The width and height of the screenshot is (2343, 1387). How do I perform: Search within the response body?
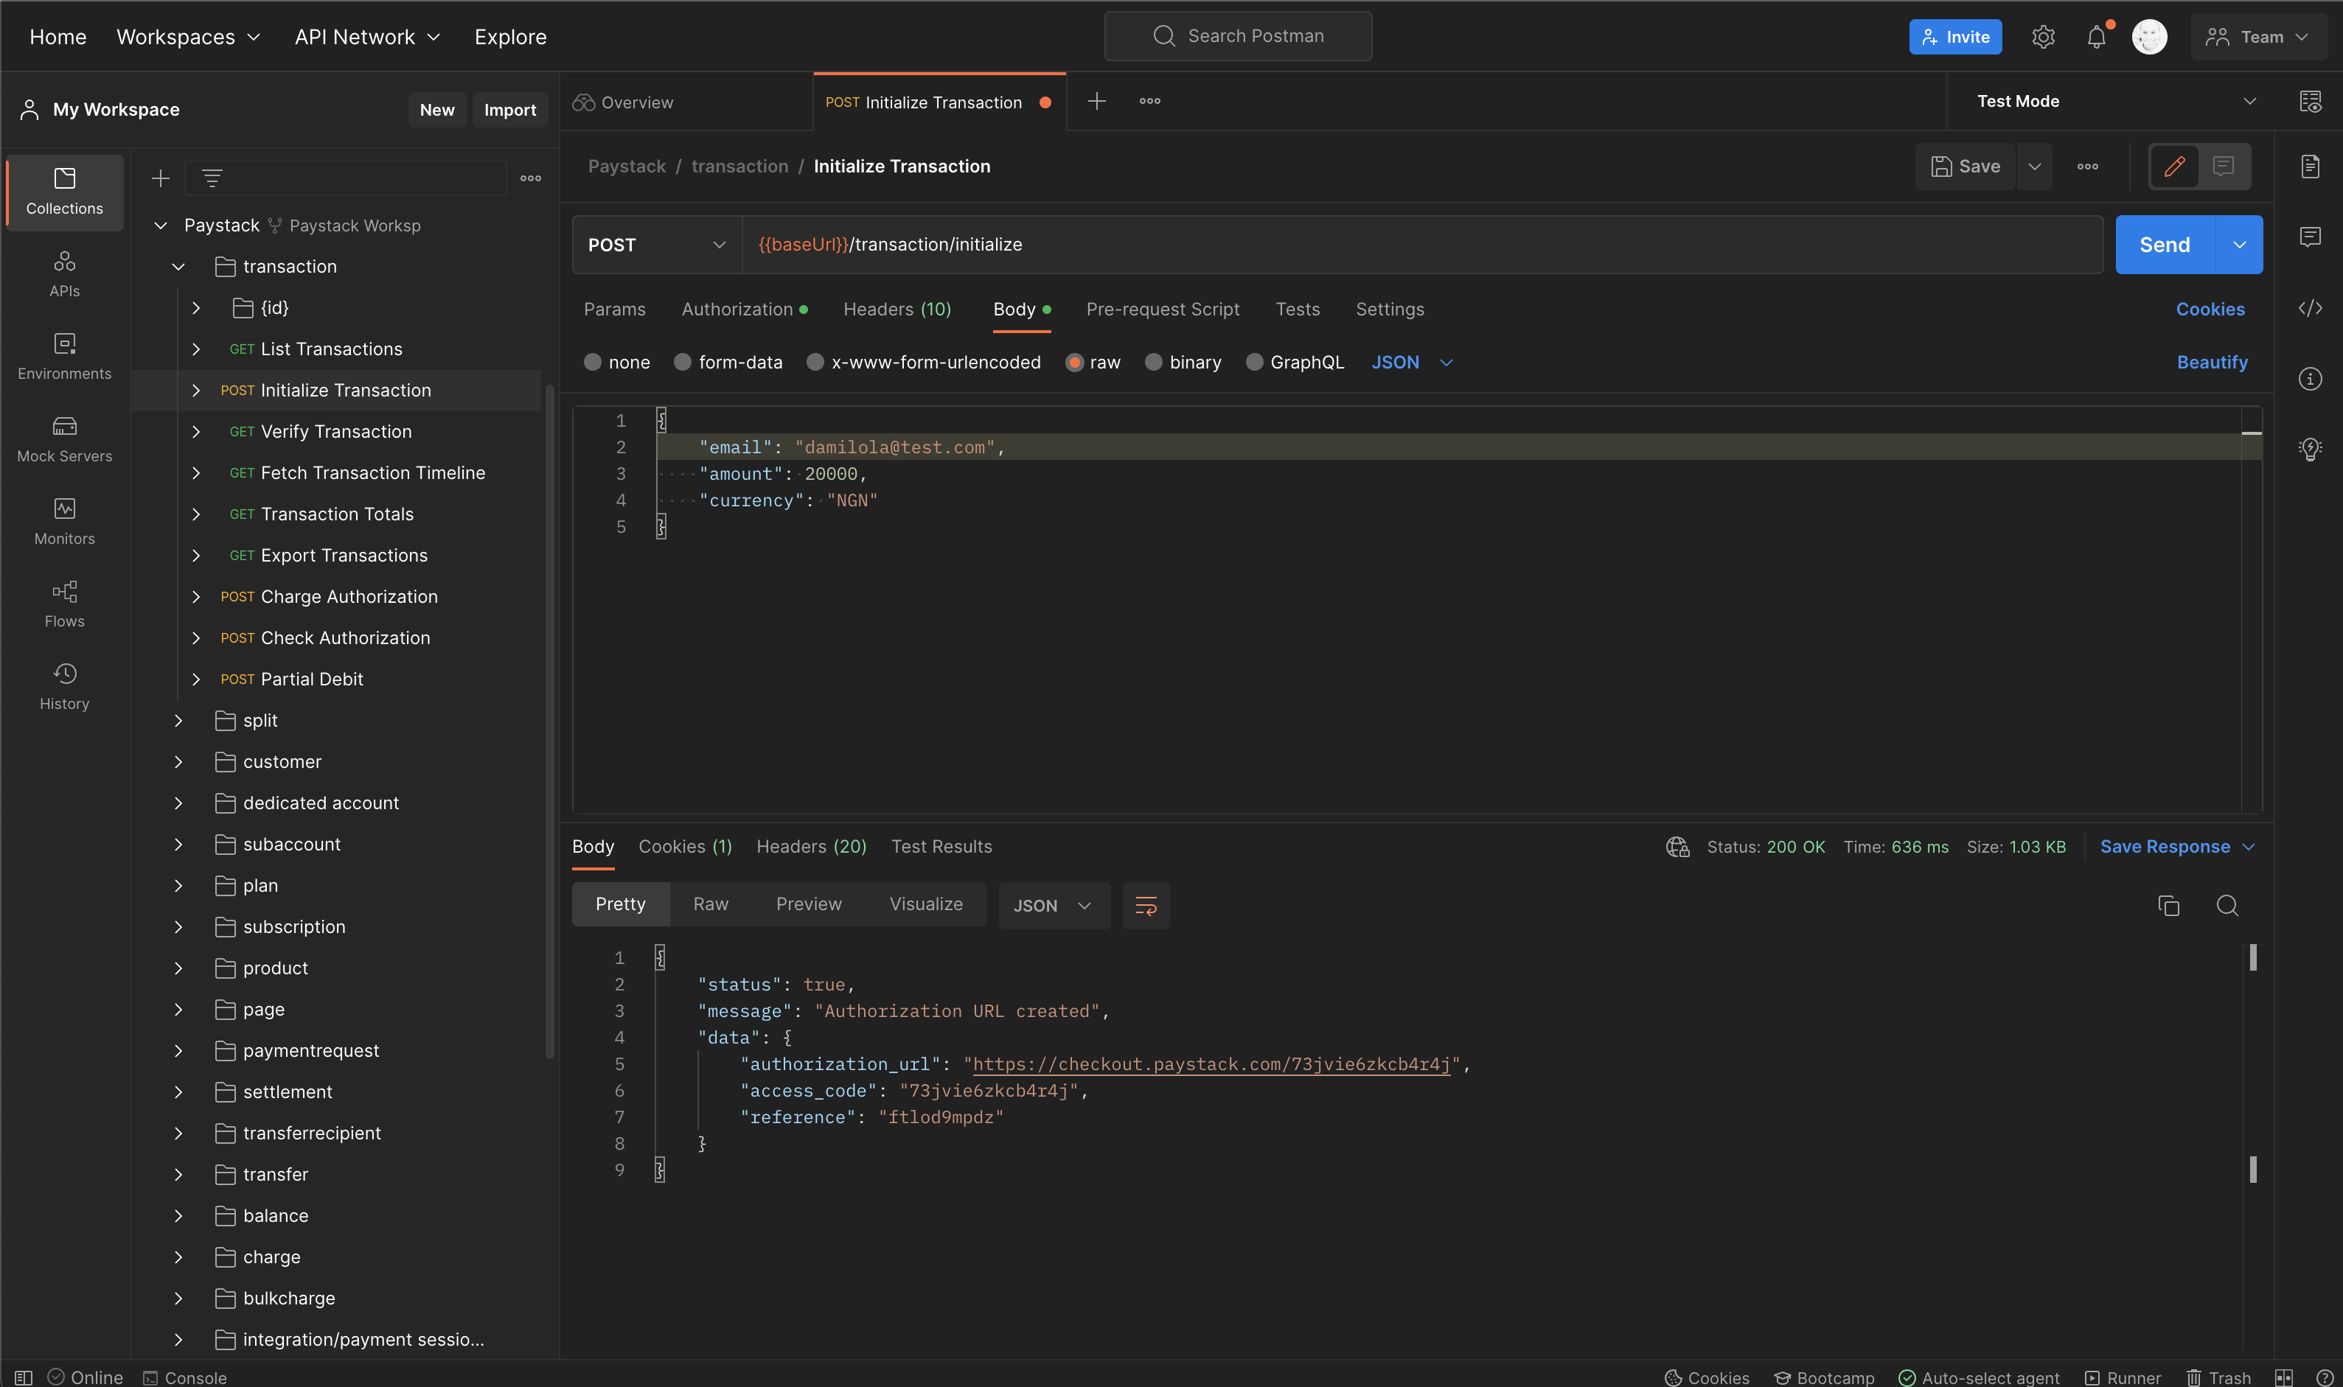point(2227,905)
